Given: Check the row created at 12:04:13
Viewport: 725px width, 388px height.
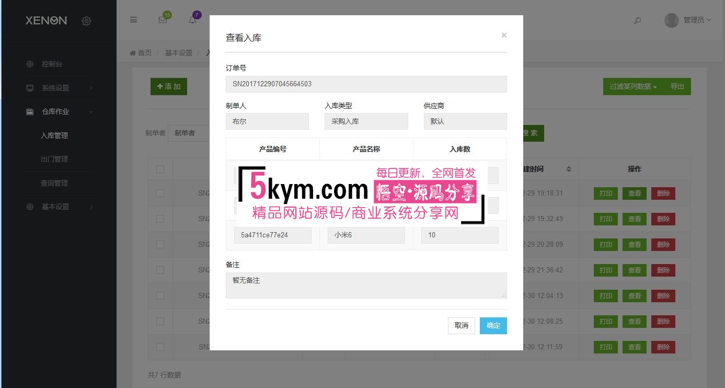Looking at the screenshot, I should click(x=160, y=295).
